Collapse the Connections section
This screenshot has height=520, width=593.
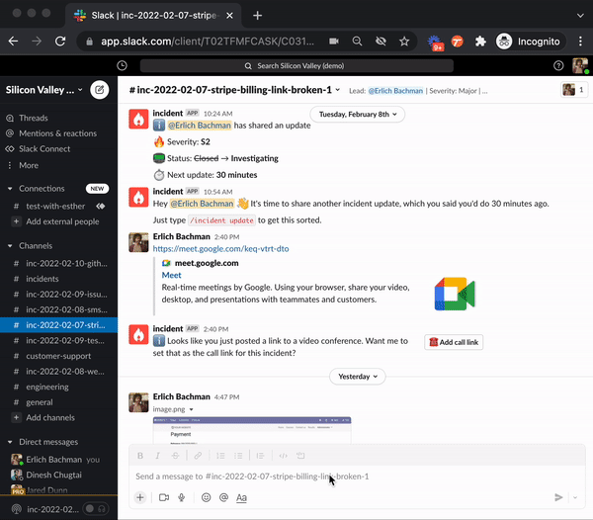(x=10, y=189)
